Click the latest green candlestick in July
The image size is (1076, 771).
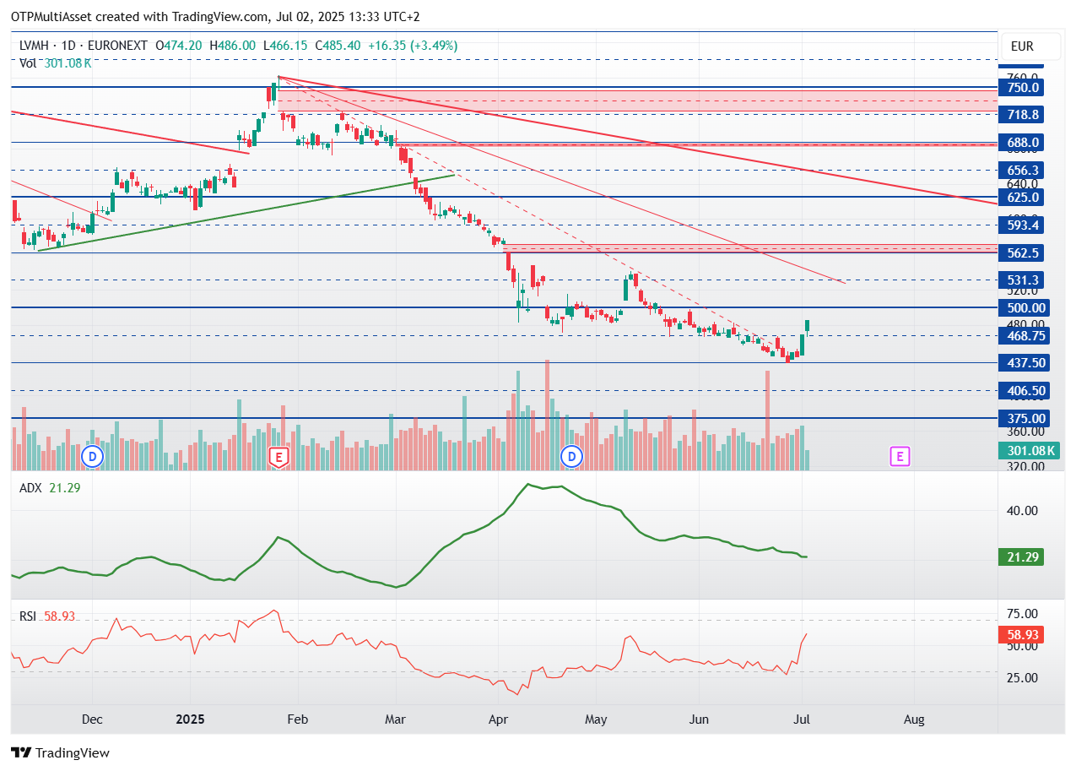tap(808, 328)
